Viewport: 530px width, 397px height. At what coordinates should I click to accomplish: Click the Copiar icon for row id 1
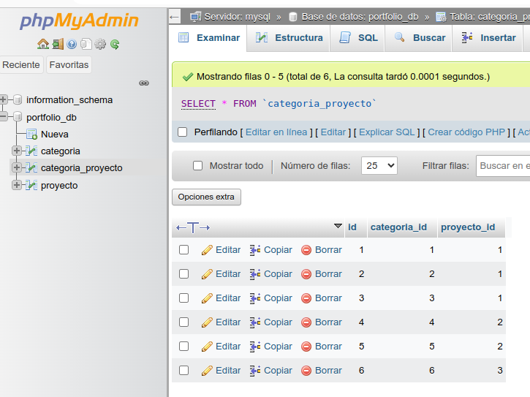click(255, 250)
